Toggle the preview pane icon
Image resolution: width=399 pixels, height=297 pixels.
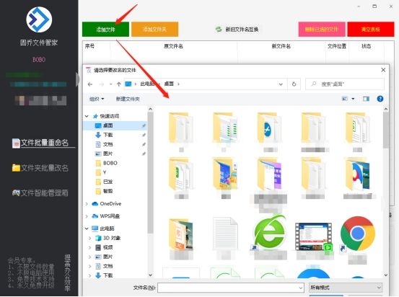366,99
